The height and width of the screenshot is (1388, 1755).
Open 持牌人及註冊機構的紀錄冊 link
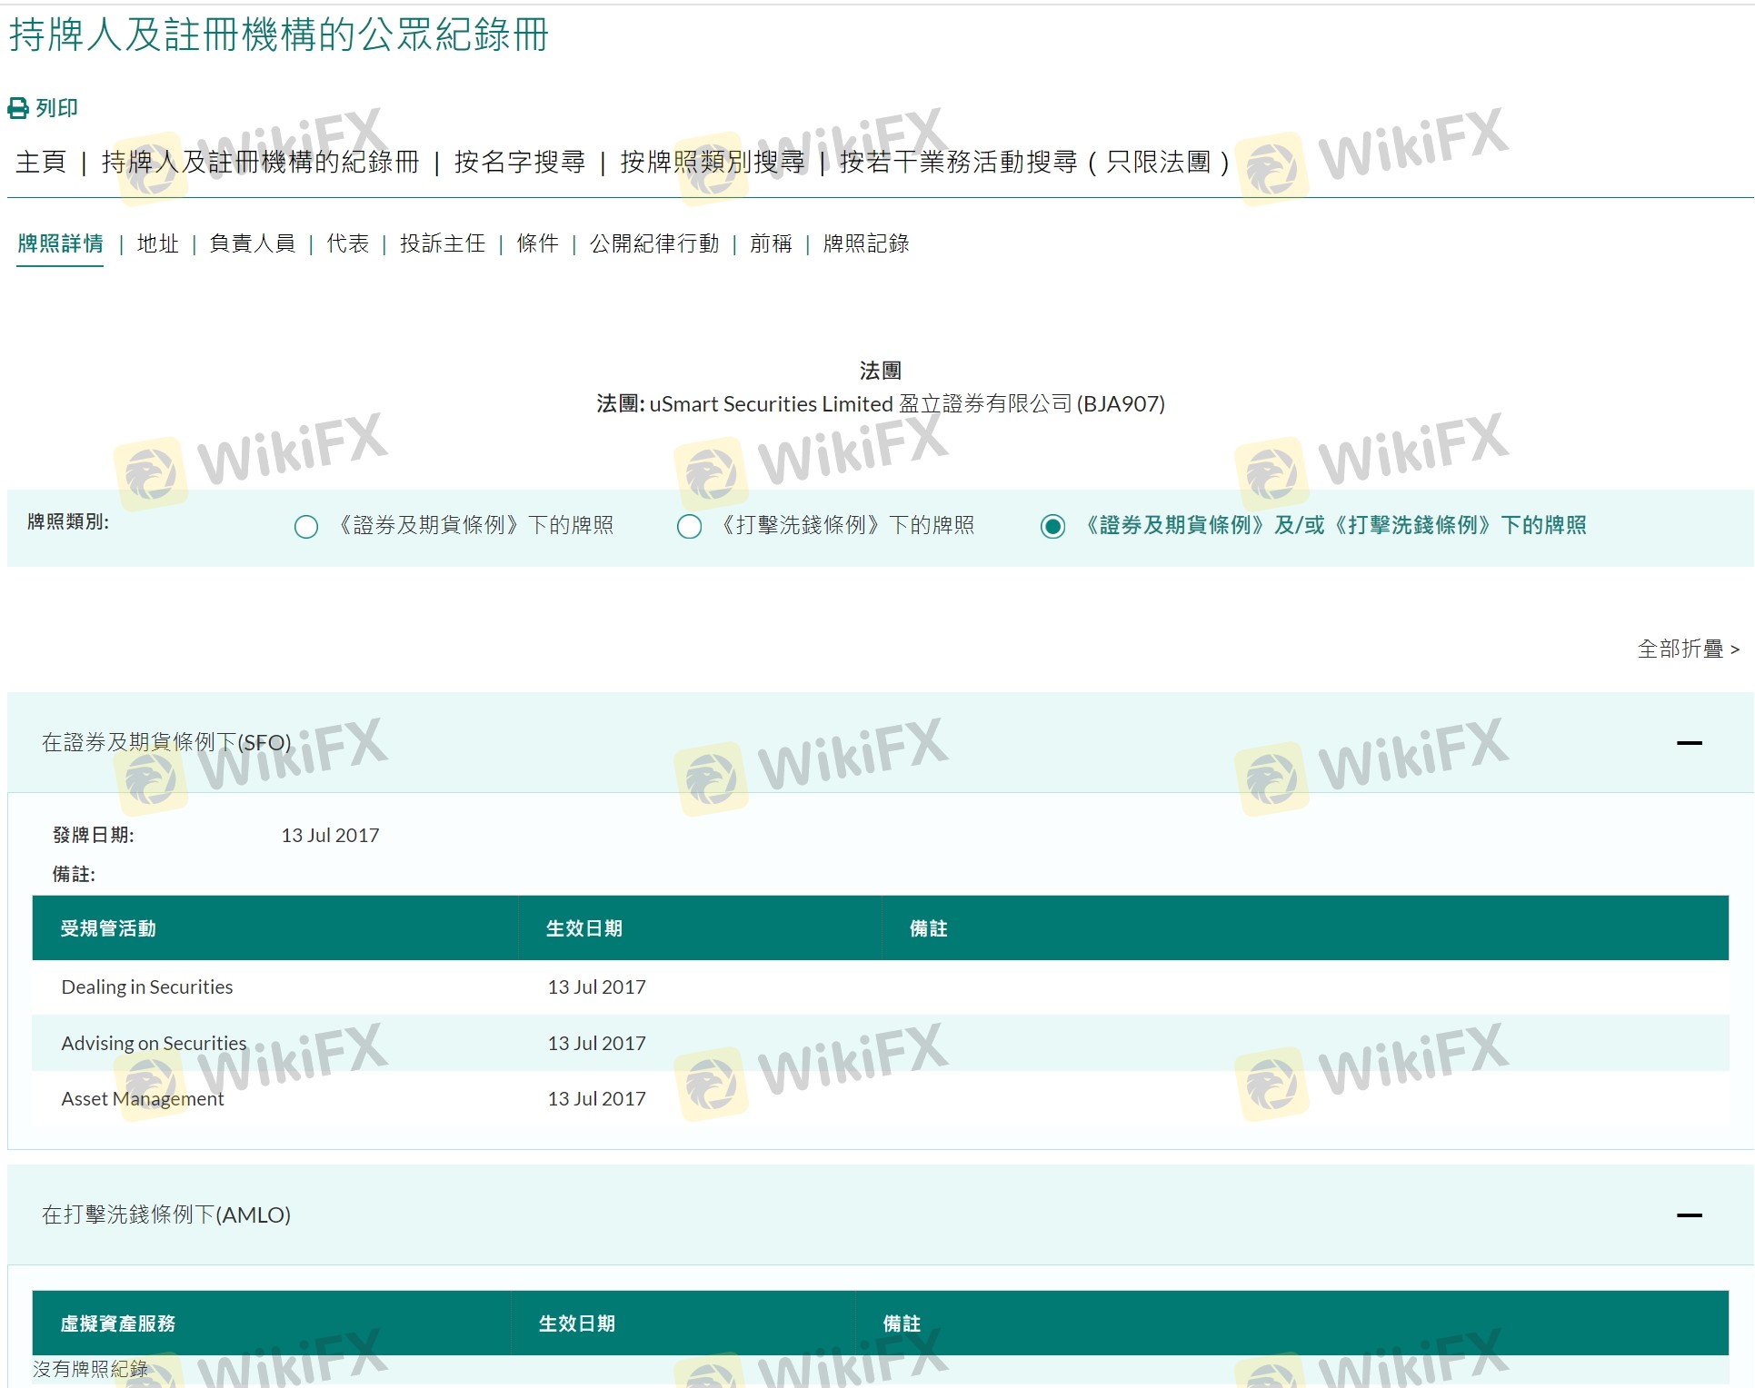point(260,162)
